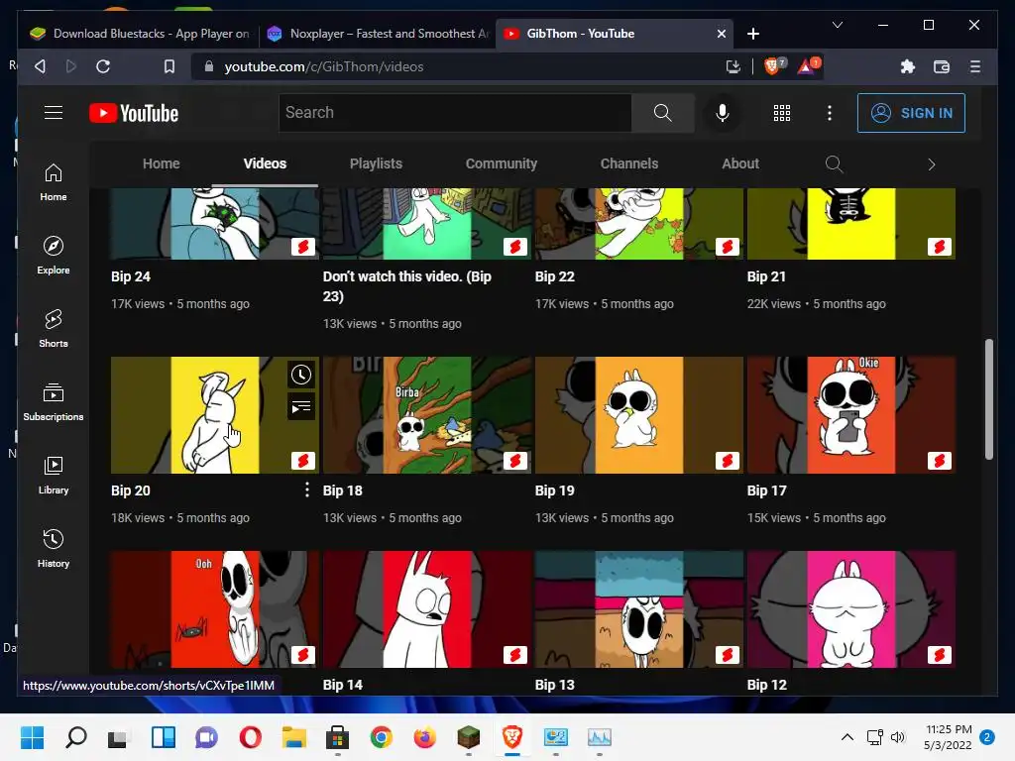Open History in the sidebar
The height and width of the screenshot is (761, 1015).
point(54,548)
